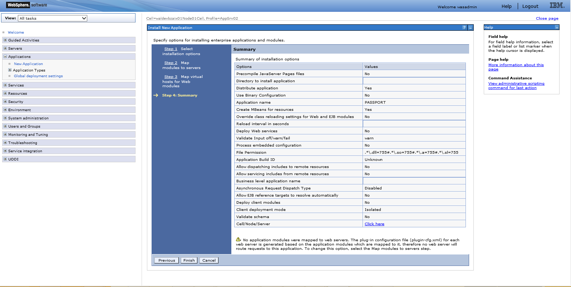Click the Previous button
571x287 pixels.
pyautogui.click(x=167, y=261)
